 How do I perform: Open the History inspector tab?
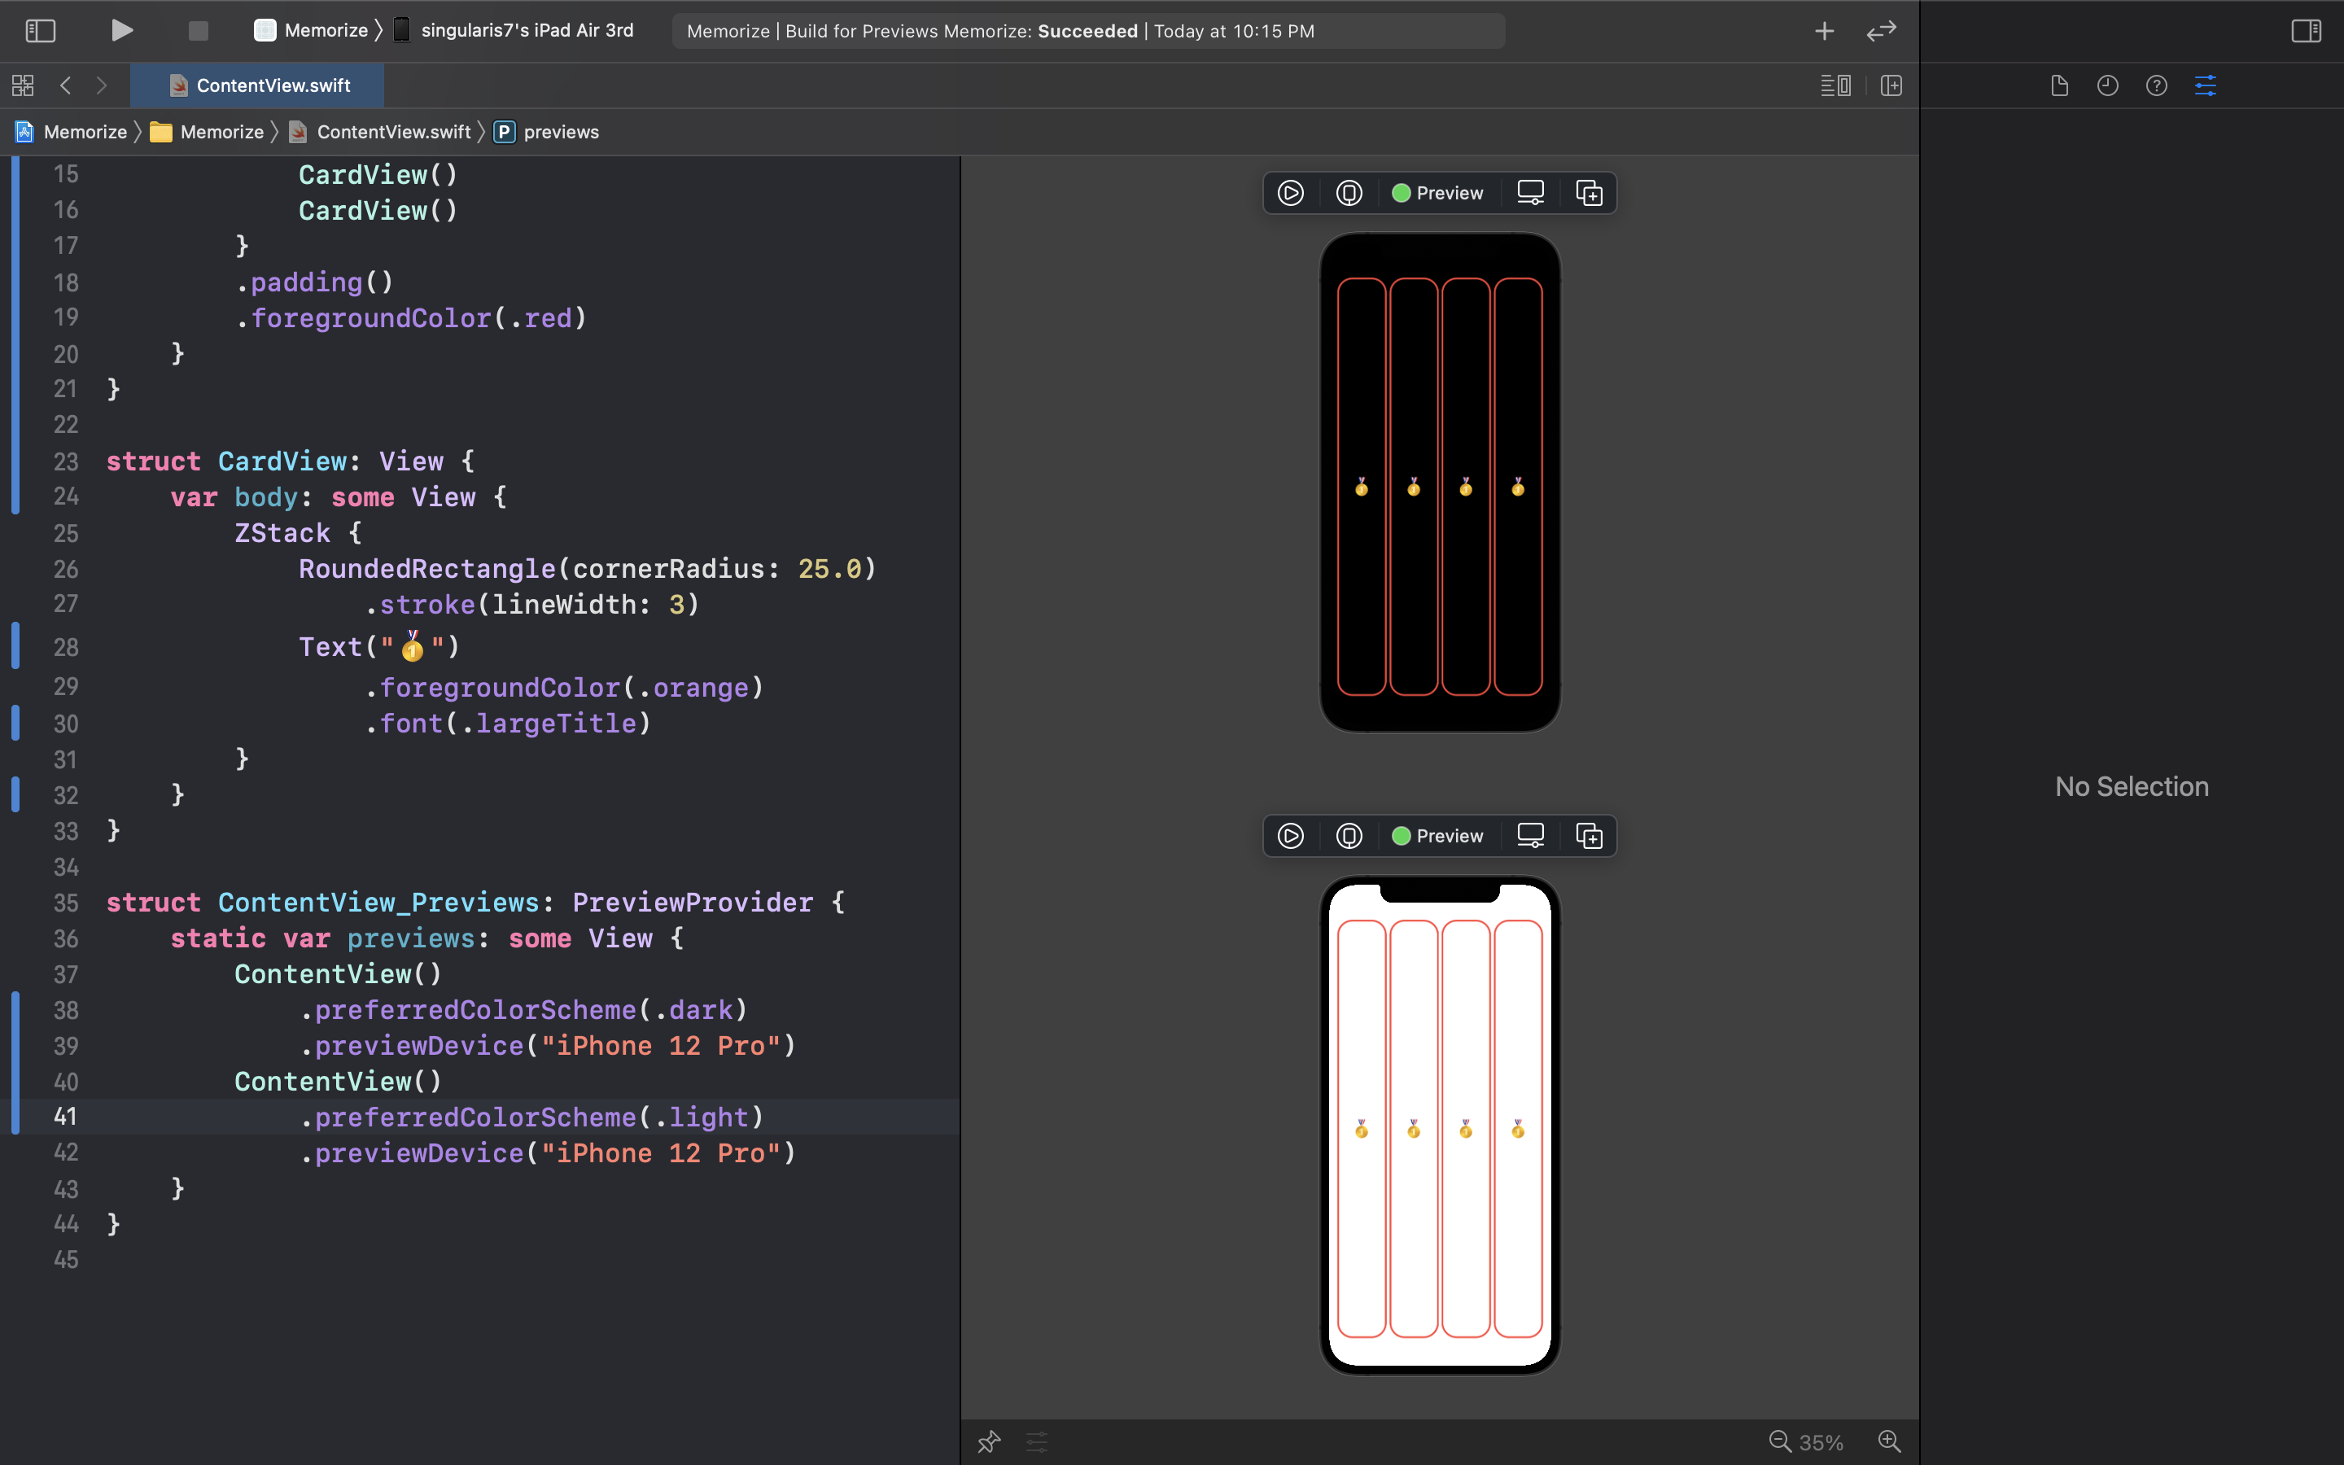tap(2108, 85)
